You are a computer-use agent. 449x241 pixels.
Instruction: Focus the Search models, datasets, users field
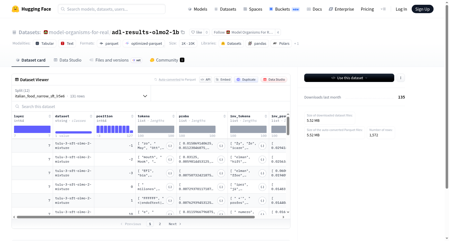(x=112, y=9)
